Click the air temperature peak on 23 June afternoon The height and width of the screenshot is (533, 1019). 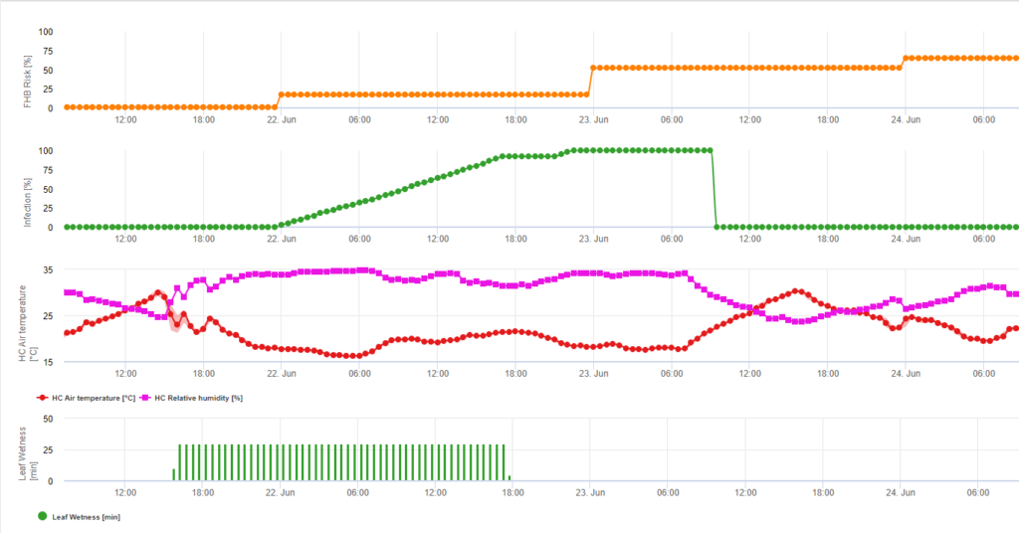click(x=796, y=291)
